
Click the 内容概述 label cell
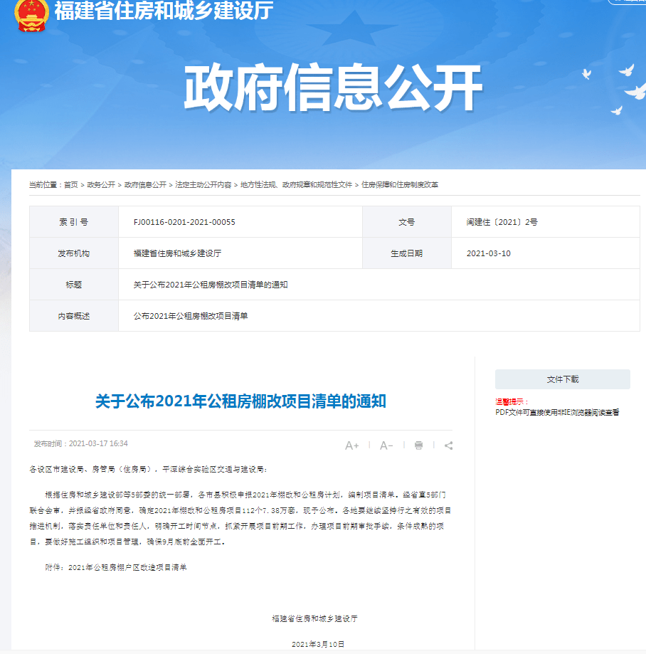(74, 316)
